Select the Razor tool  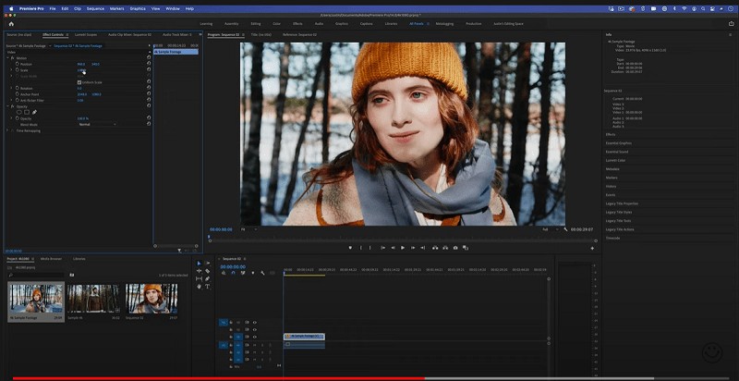[207, 271]
